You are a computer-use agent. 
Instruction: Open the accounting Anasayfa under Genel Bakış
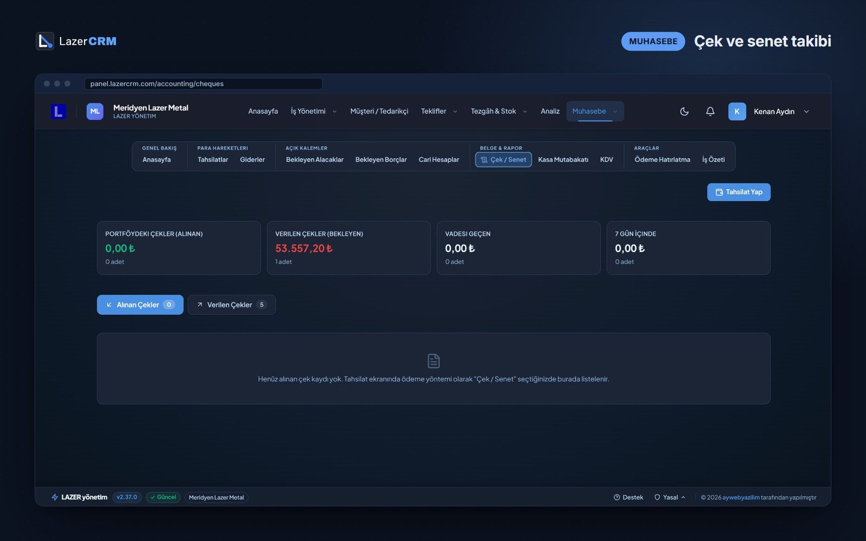coord(156,160)
